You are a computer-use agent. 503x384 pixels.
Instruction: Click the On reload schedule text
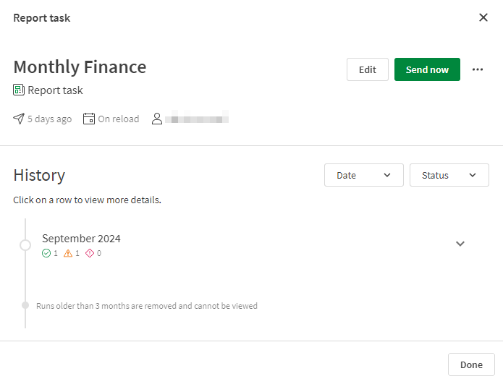(x=119, y=119)
